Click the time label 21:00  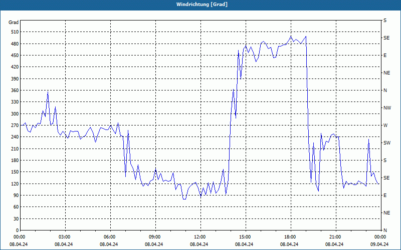[x=336, y=237]
